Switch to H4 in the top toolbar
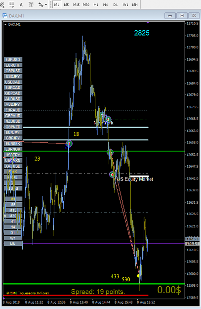 [105, 4]
